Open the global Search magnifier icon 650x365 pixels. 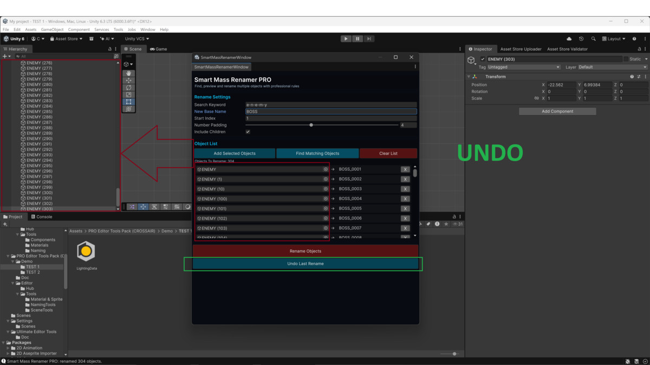coord(593,39)
